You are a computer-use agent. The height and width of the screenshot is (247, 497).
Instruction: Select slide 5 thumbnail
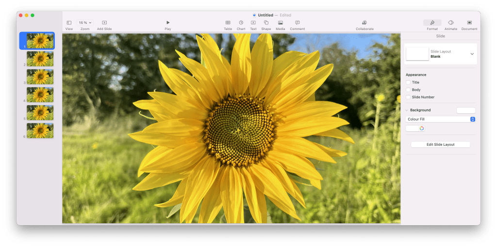pos(40,112)
